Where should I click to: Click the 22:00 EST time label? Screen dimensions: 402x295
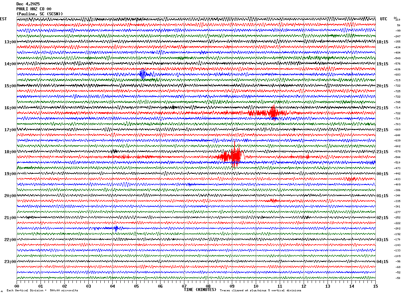[x=10, y=240]
